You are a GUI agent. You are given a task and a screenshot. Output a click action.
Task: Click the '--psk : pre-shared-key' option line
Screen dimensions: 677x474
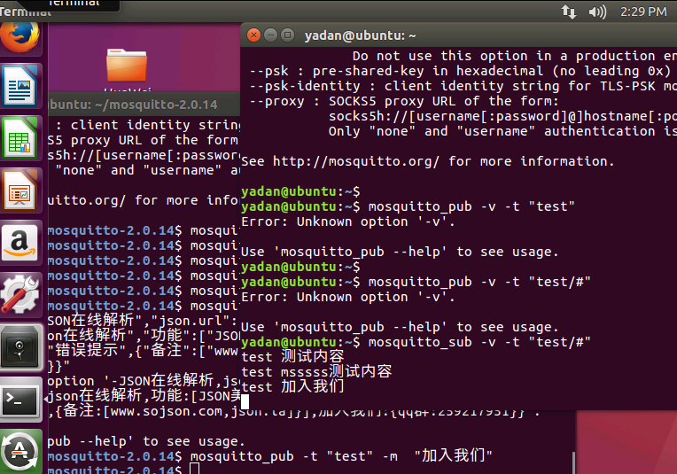460,71
